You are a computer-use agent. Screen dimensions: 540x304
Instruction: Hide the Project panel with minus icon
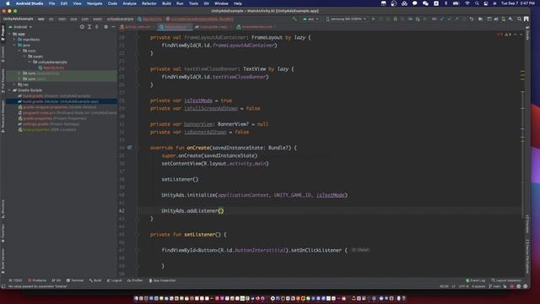pyautogui.click(x=113, y=27)
